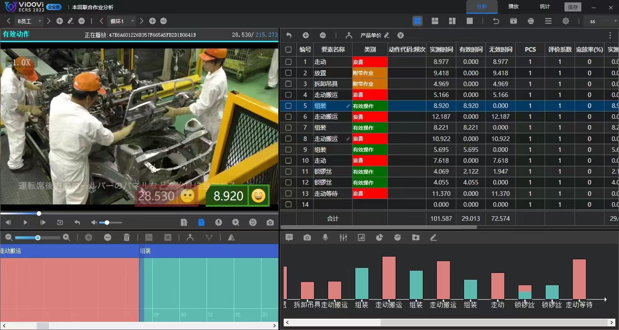Viewport: 619px width, 330px height.
Task: Add a table row with plus icon
Action: [x=306, y=35]
